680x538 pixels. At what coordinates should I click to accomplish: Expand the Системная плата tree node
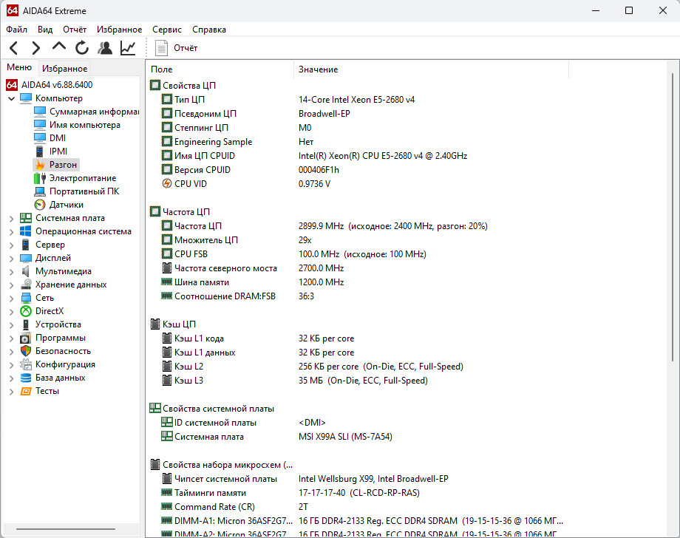10,218
